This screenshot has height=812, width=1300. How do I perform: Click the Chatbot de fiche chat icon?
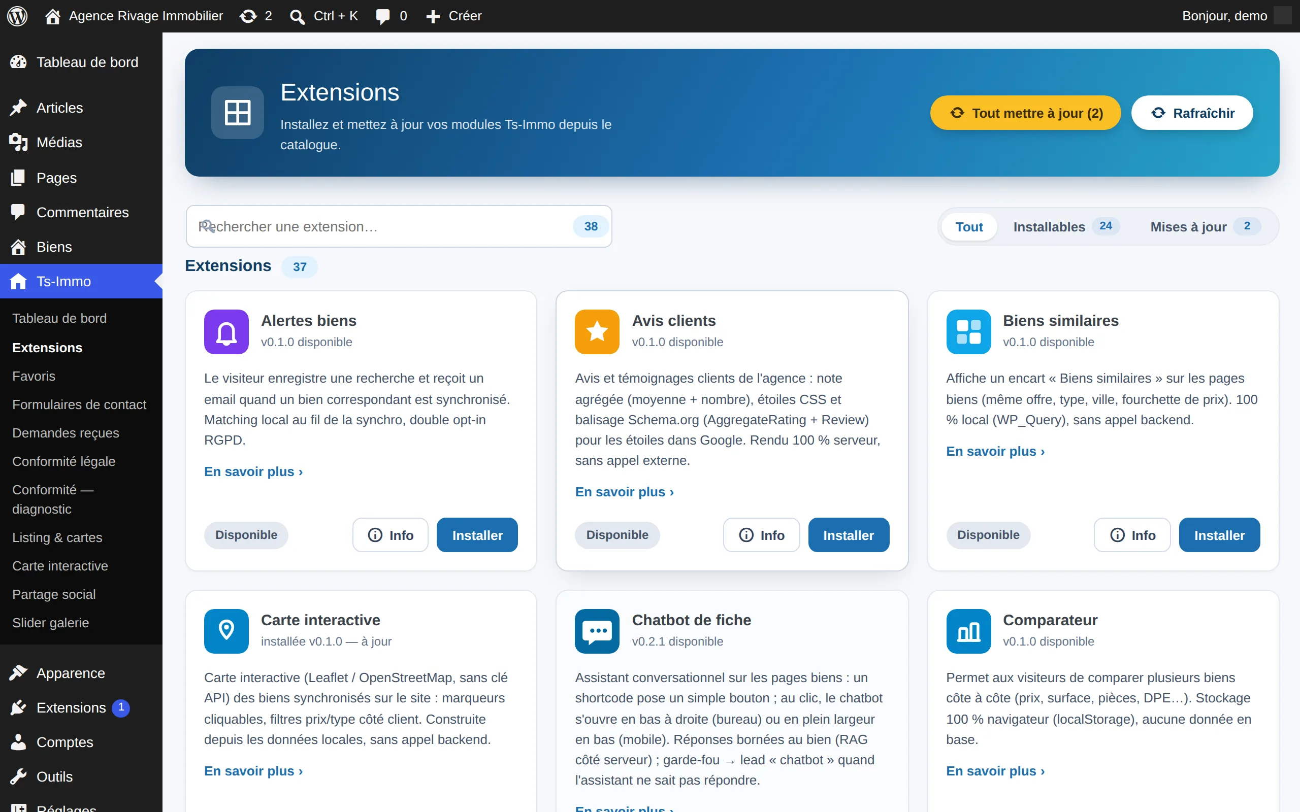tap(597, 631)
